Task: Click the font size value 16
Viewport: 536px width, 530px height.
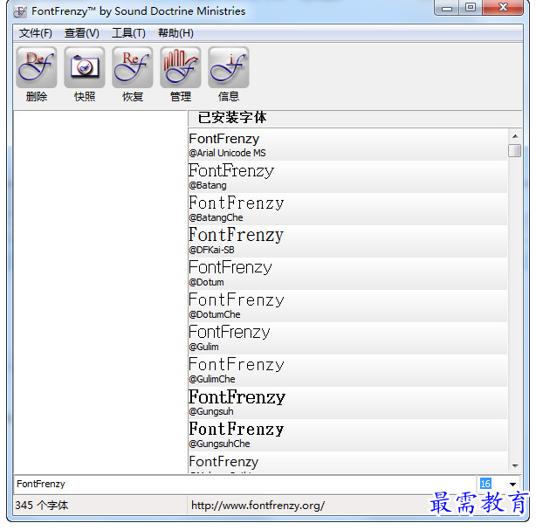Action: click(485, 484)
